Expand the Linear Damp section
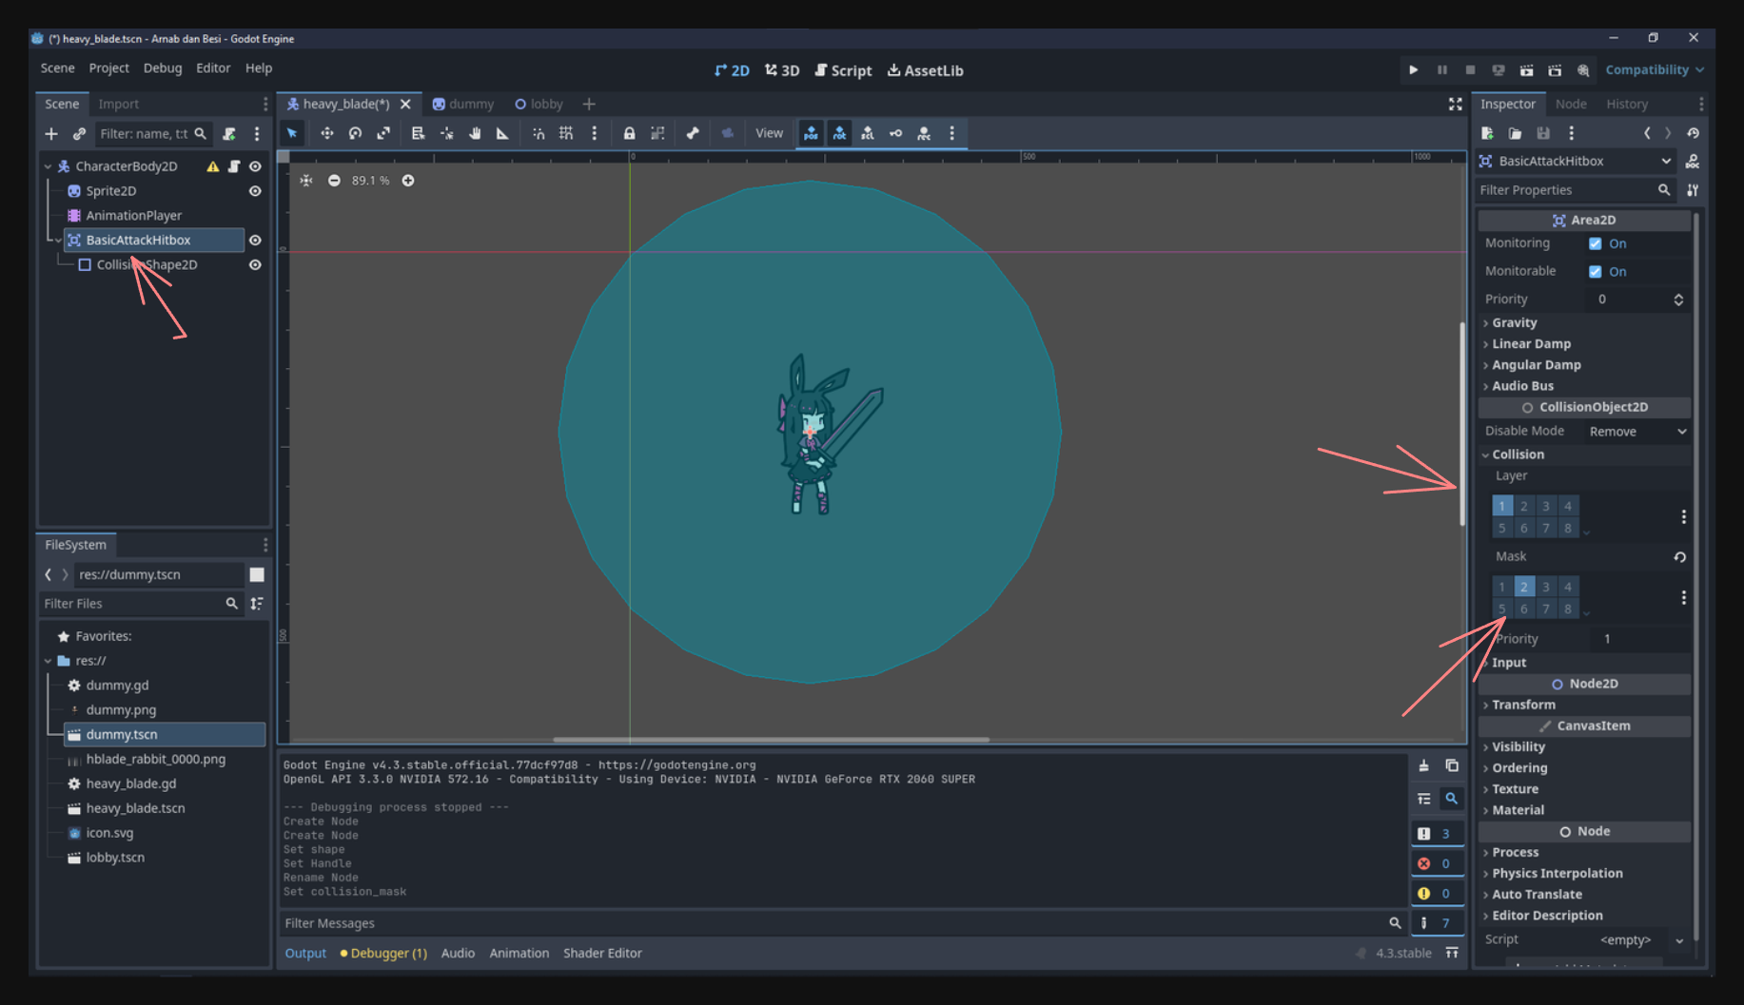Viewport: 1744px width, 1005px height. pyautogui.click(x=1529, y=344)
